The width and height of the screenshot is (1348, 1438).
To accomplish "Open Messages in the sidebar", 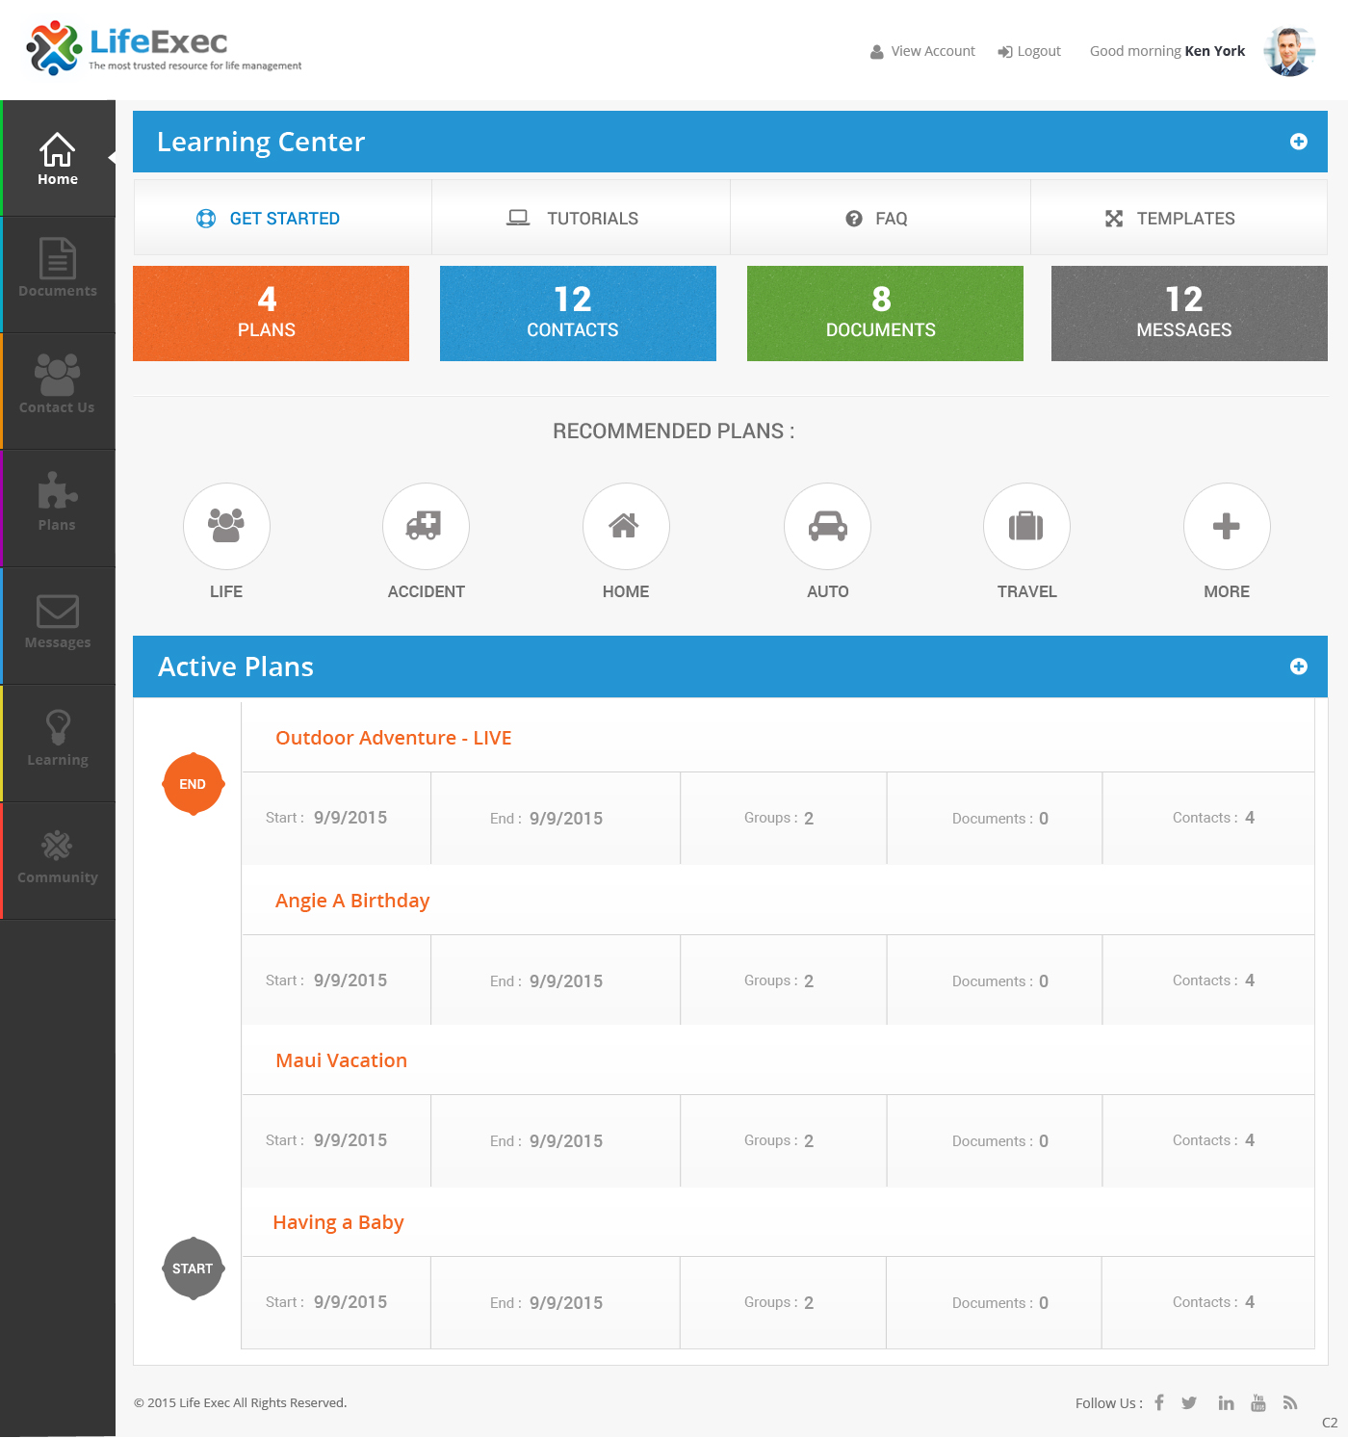I will [58, 626].
